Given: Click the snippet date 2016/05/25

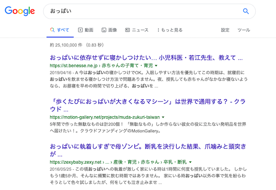Looking at the screenshot, I should (x=61, y=169).
